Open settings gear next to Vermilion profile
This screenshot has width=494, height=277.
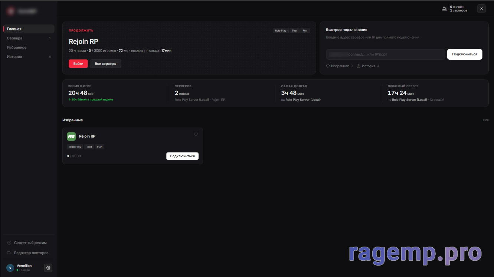[48, 268]
